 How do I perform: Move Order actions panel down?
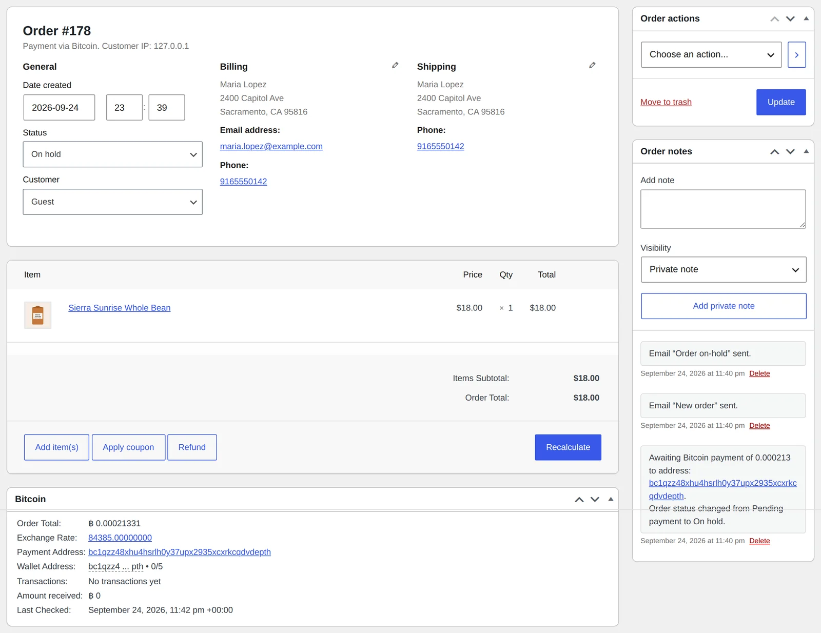click(790, 19)
